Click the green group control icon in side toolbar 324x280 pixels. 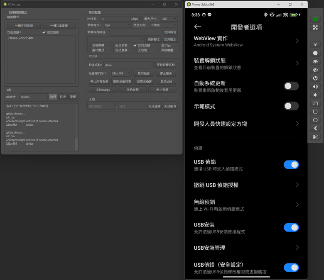pos(315,19)
